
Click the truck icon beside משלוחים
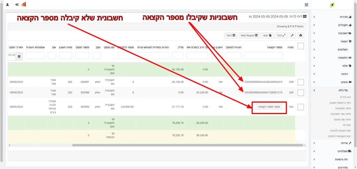(350, 151)
